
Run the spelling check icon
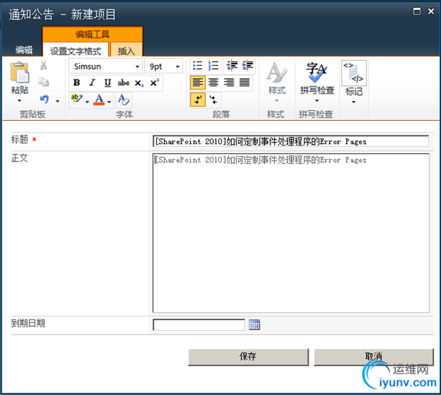317,72
